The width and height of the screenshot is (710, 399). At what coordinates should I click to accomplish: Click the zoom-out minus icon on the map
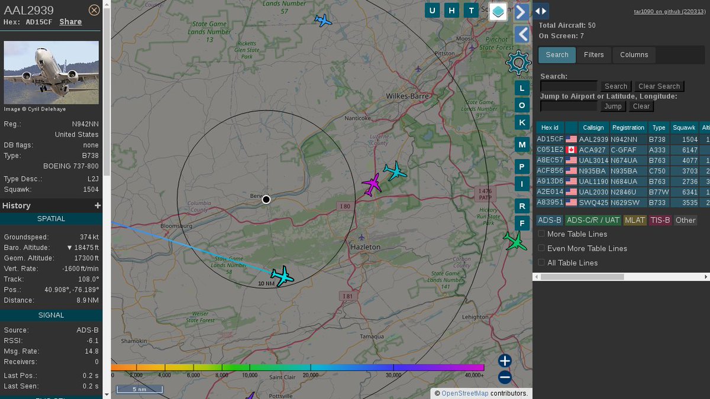pos(504,377)
